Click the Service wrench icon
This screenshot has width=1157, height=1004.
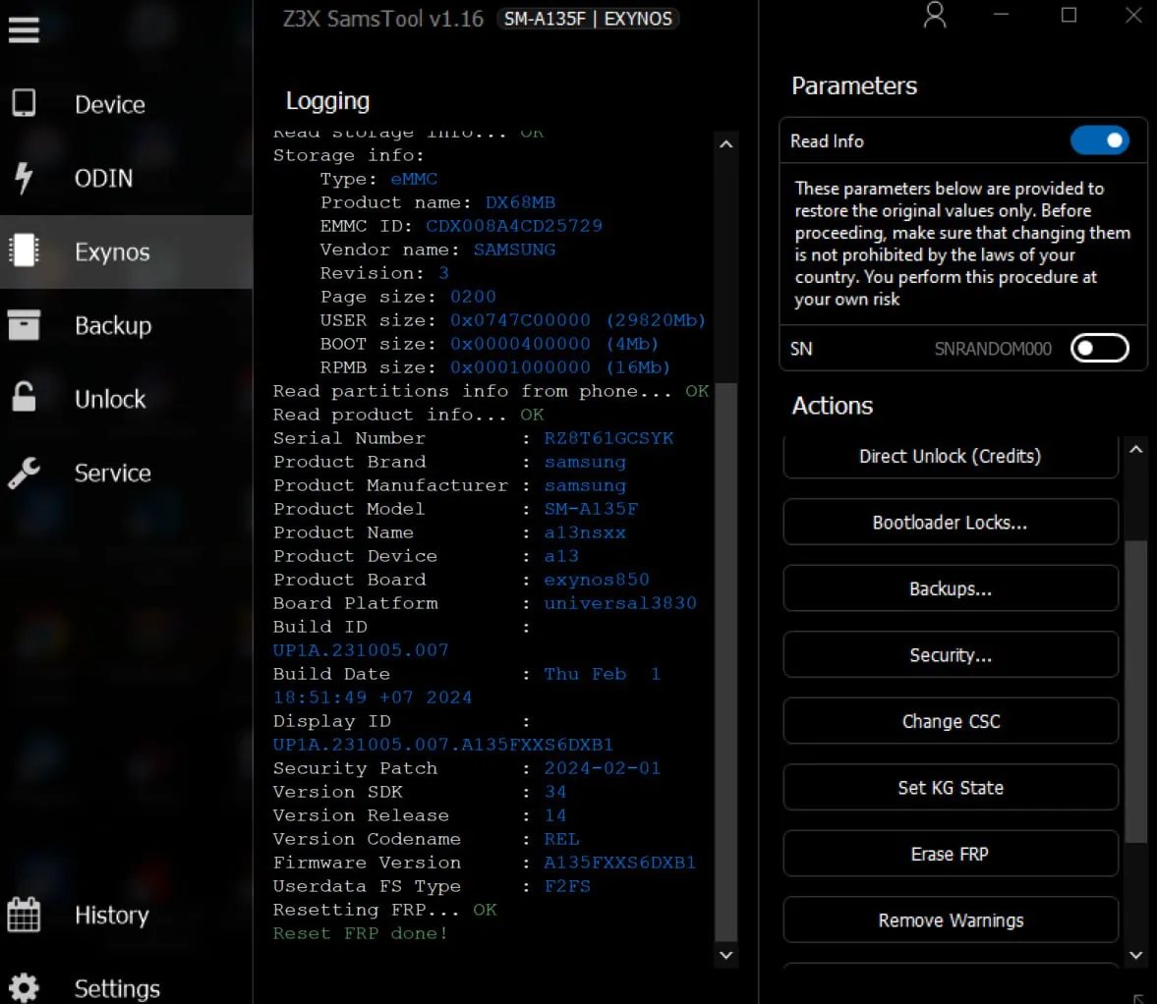[24, 473]
